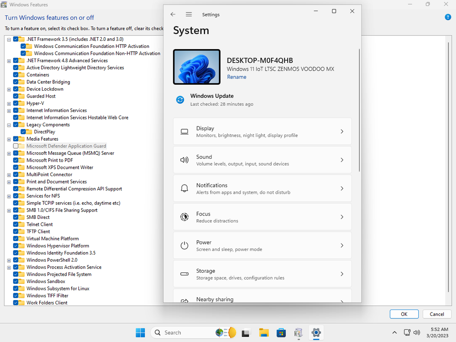Toggle Virtual Machine Platform checkbox
The width and height of the screenshot is (456, 342).
click(16, 239)
